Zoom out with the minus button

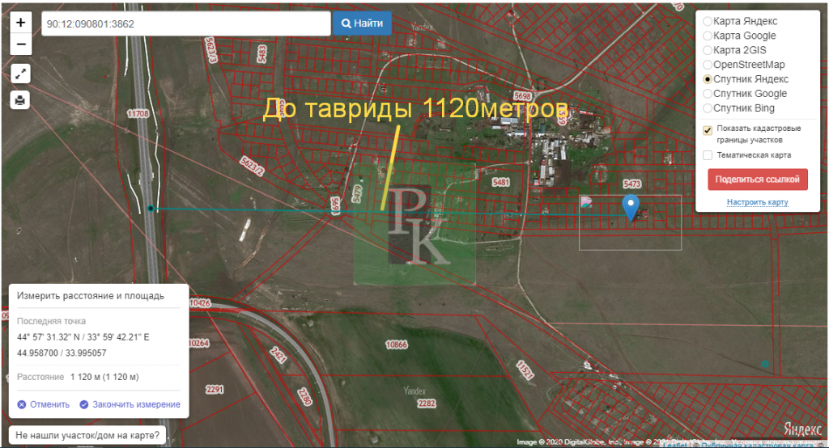pyautogui.click(x=21, y=44)
